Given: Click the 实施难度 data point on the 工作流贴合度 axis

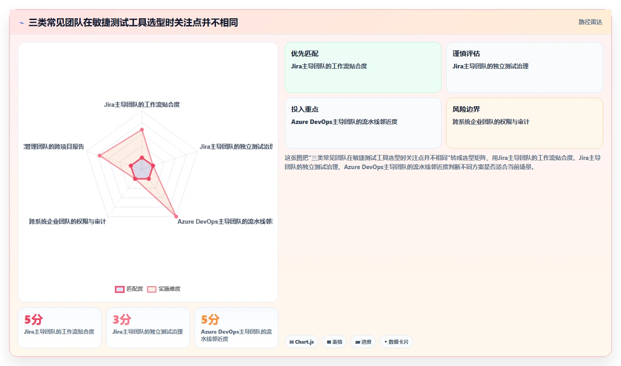Looking at the screenshot, I should (x=142, y=129).
